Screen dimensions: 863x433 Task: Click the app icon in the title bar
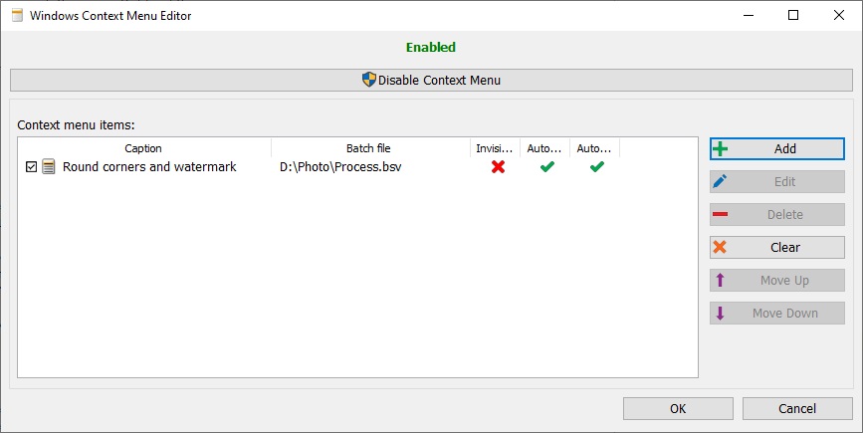click(x=16, y=15)
